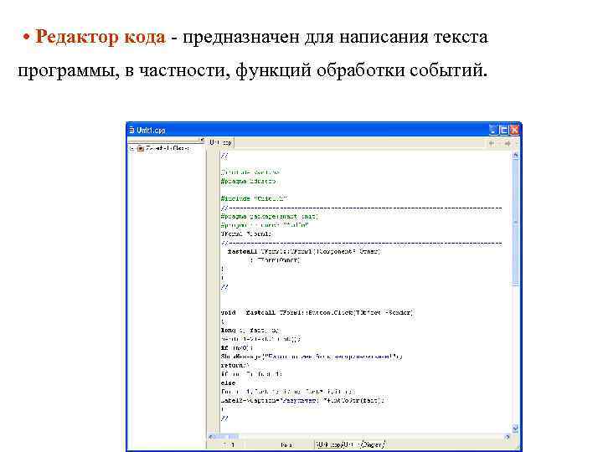The image size is (603, 452).
Task: Minimize the Unit1.cpp window
Action: 493,130
